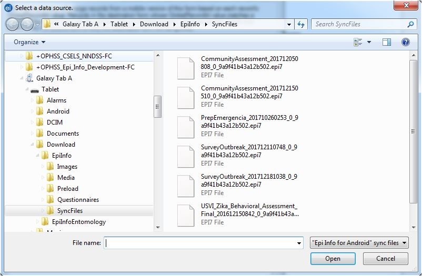Click the change view icon
The width and height of the screenshot is (422, 276).
point(358,42)
